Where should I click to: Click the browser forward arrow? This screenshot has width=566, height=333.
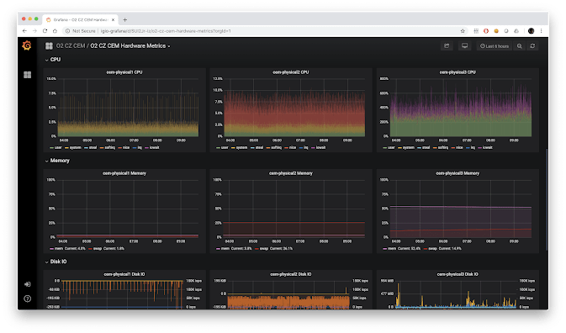[34, 31]
